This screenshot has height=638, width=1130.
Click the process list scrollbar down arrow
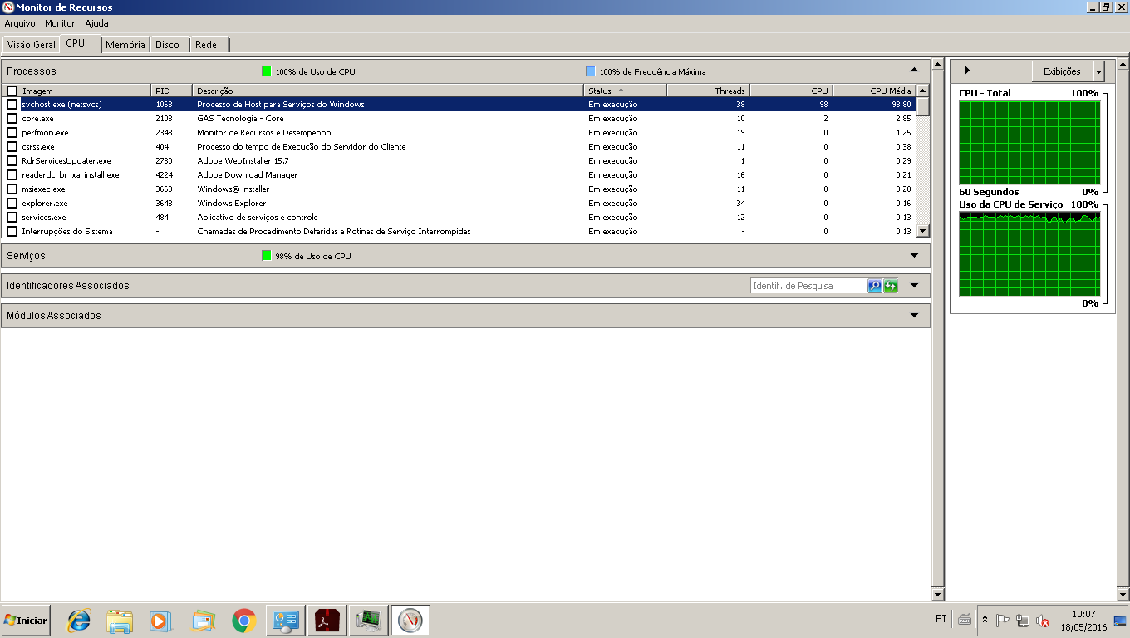point(922,231)
